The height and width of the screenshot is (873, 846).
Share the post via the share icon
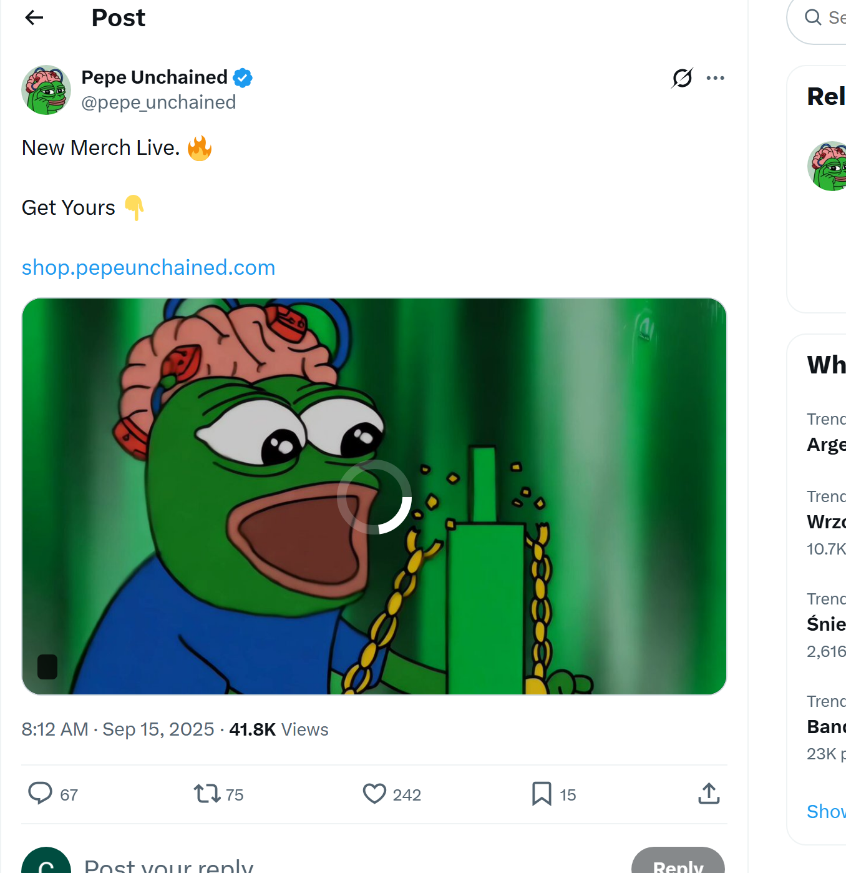click(709, 794)
